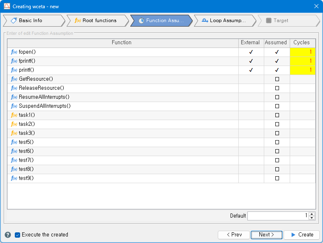This screenshot has width=323, height=243.
Task: Click the loop icon on Loop Assumption step
Action: 205,20
